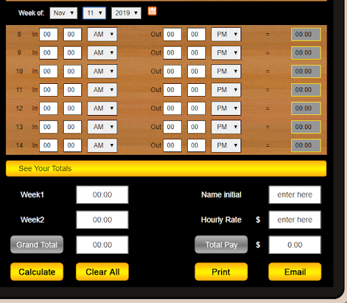Expand the day dropdown showing 11
The height and width of the screenshot is (303, 347).
click(94, 13)
